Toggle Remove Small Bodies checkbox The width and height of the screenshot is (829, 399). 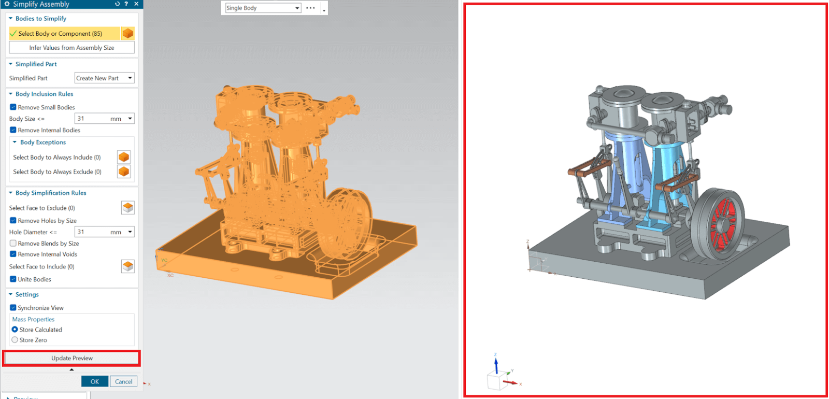pos(13,107)
